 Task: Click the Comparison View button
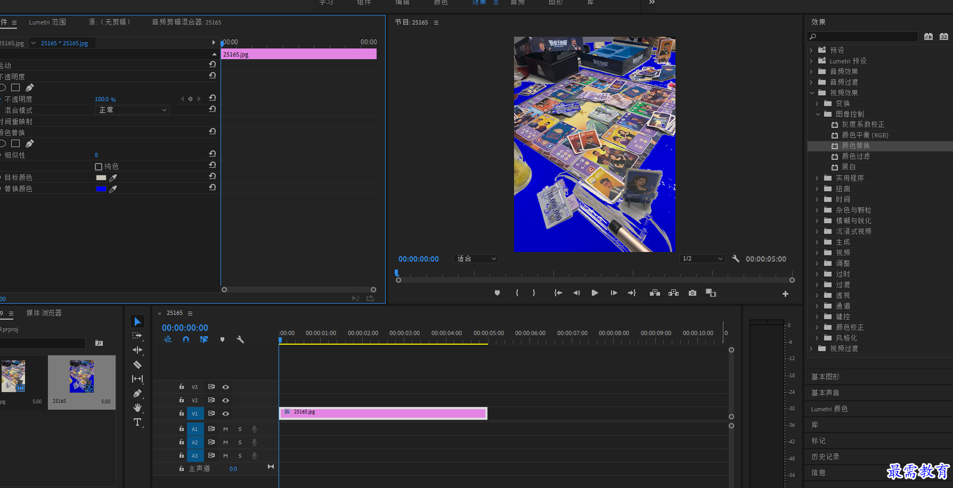[711, 293]
